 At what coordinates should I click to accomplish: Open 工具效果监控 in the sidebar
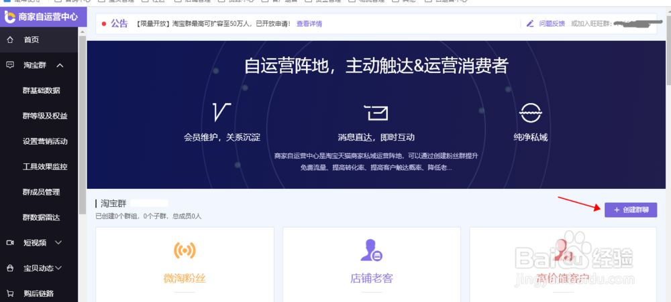click(x=45, y=167)
